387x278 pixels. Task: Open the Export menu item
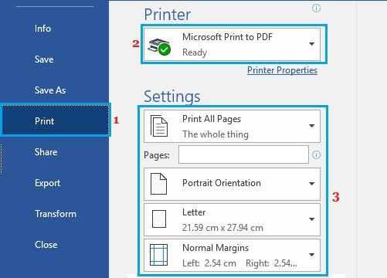[x=47, y=183]
